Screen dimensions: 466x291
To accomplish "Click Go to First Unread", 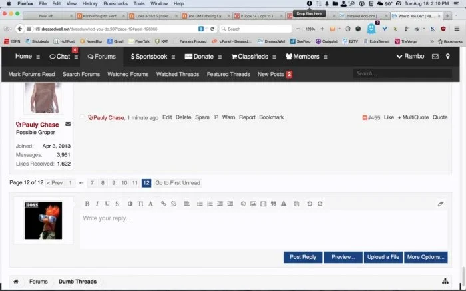I will 178,183.
